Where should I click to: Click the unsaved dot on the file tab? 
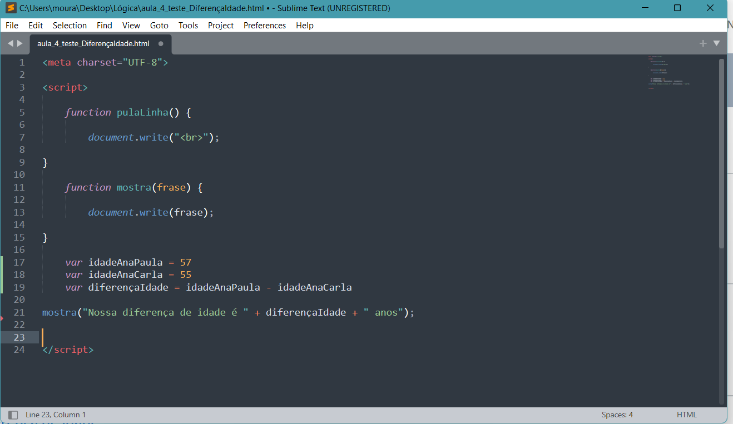click(161, 43)
